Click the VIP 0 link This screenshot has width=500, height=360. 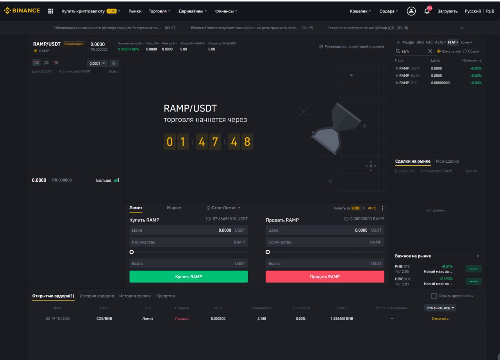372,208
